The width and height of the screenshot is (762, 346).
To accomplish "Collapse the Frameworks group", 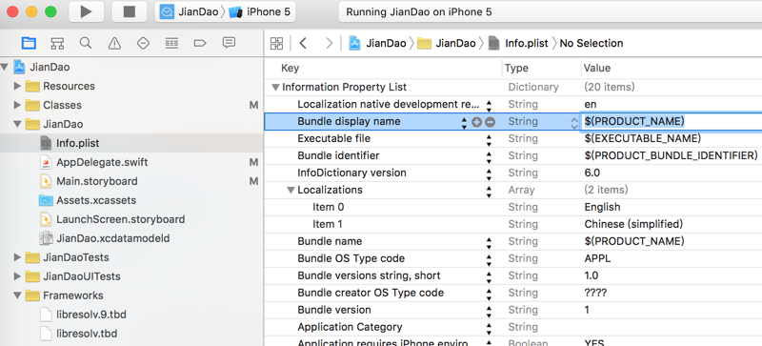I will coord(17,295).
